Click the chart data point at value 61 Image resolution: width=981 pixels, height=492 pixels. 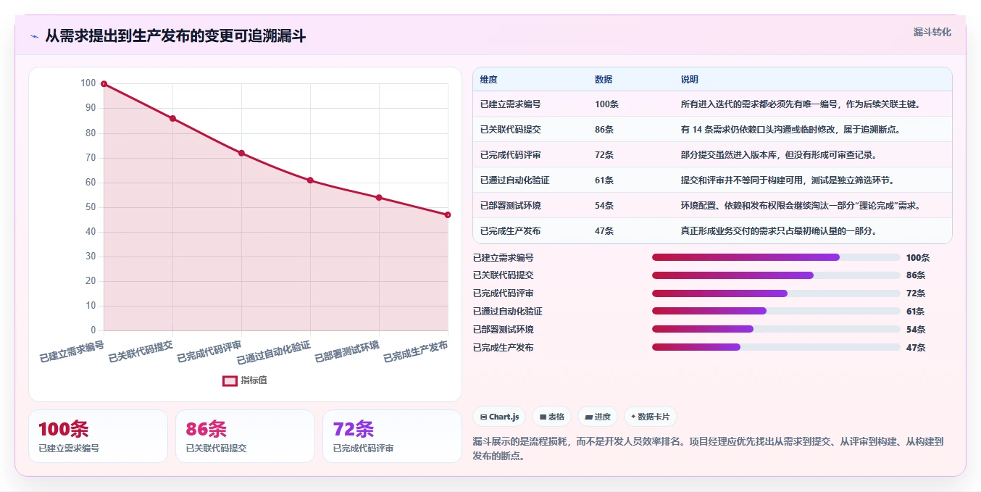(310, 180)
